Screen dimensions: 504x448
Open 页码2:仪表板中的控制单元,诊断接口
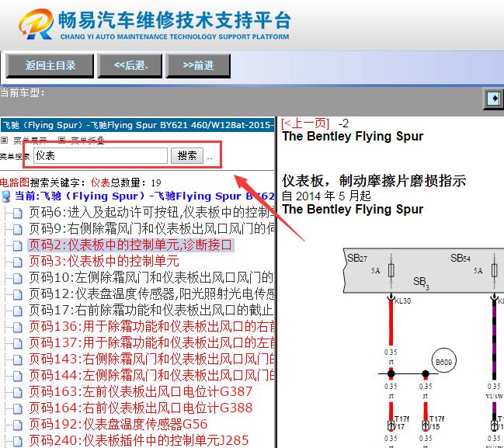[x=130, y=245]
